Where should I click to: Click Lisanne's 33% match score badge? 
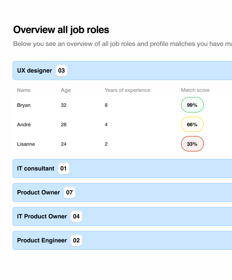192,144
